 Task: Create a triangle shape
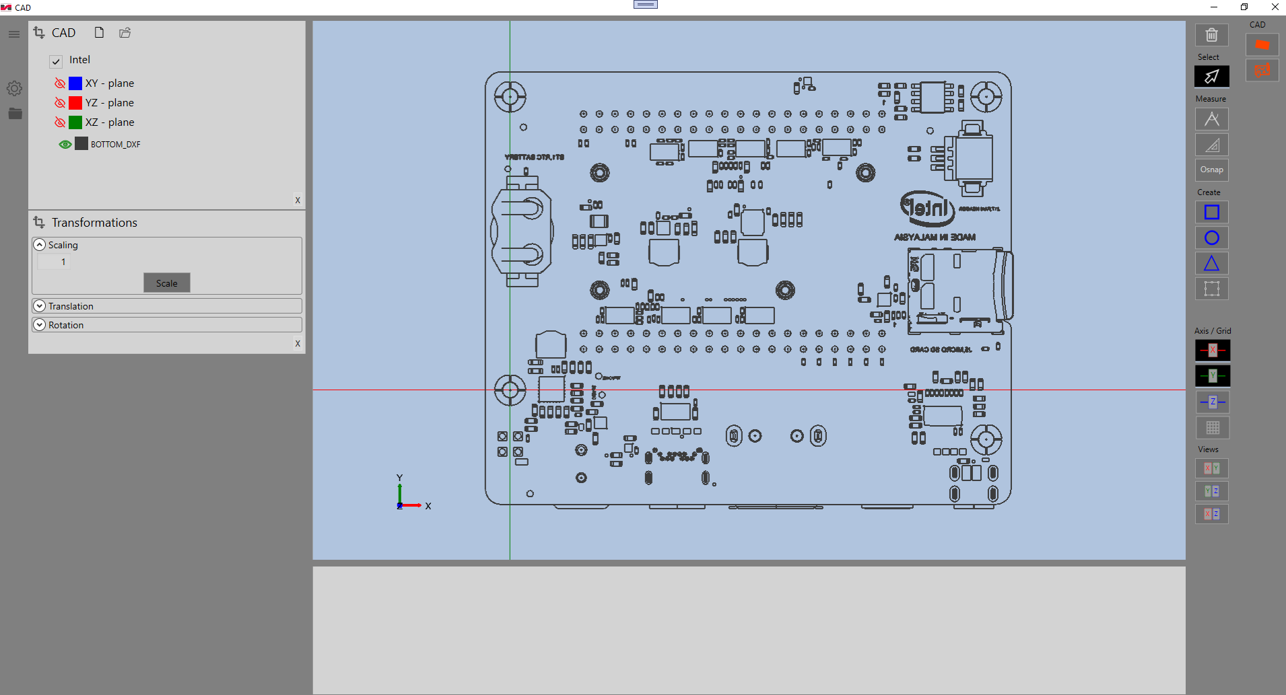click(1211, 263)
